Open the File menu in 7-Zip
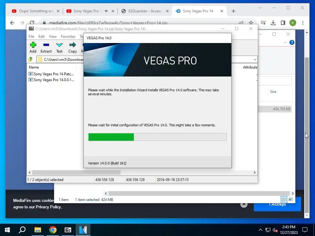This screenshot has width=315, height=236. coord(31,37)
